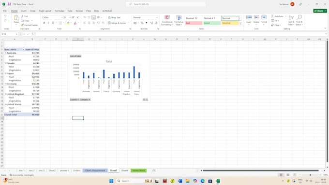Click the zoom slider in status bar
The width and height of the screenshot is (329, 185).
pyautogui.click(x=310, y=175)
